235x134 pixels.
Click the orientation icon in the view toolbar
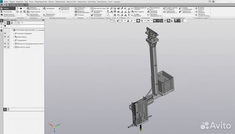(132, 21)
